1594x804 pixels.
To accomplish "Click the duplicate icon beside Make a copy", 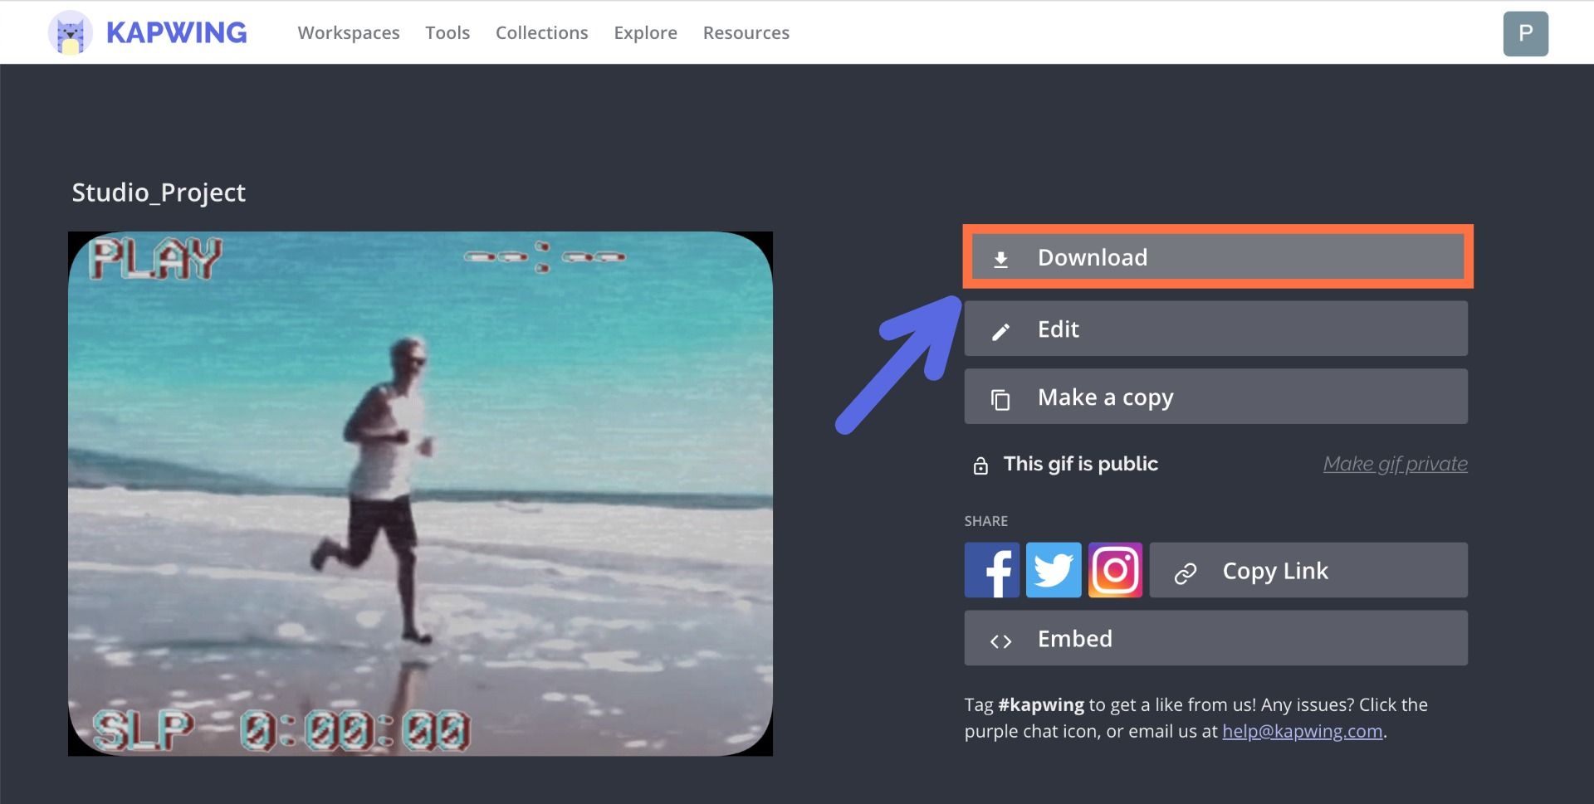I will [1001, 399].
